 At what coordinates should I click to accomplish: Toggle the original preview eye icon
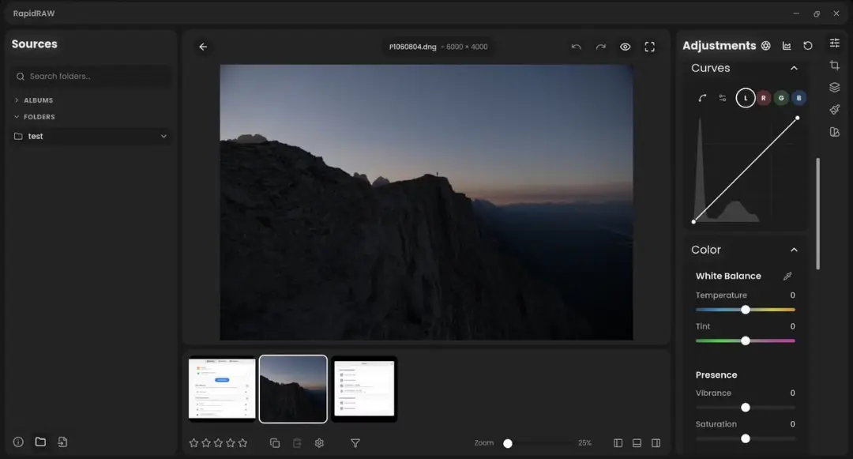(625, 47)
